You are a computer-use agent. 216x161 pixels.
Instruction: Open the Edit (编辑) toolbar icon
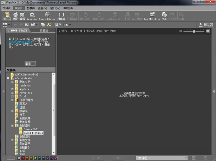click(22, 16)
